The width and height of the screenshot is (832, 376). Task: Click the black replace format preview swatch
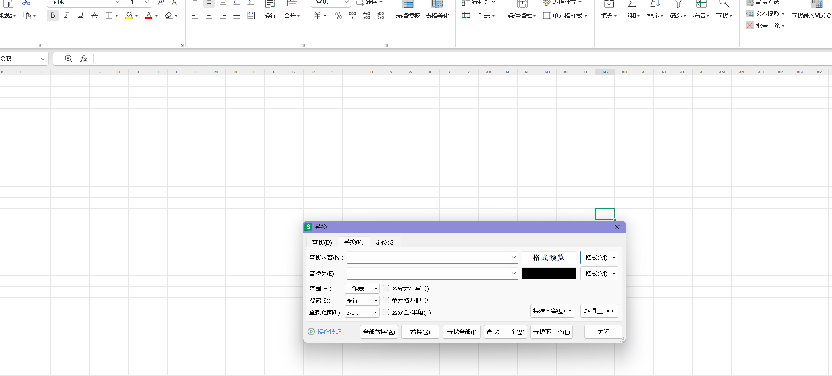pyautogui.click(x=549, y=273)
